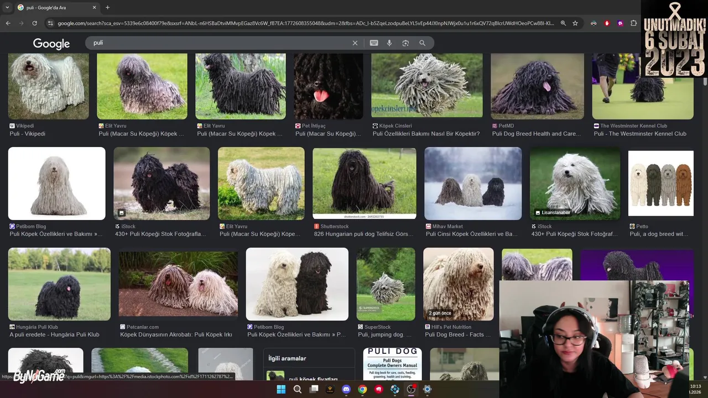Screen dimensions: 708x398
Task: Open Pet İhtiyaç black puli tongue thumbnail
Action: tap(329, 86)
